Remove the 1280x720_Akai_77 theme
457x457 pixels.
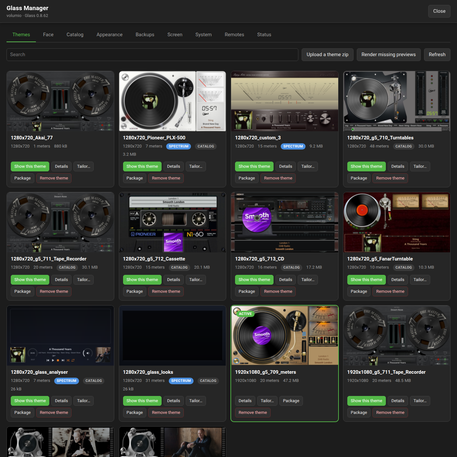(x=54, y=178)
